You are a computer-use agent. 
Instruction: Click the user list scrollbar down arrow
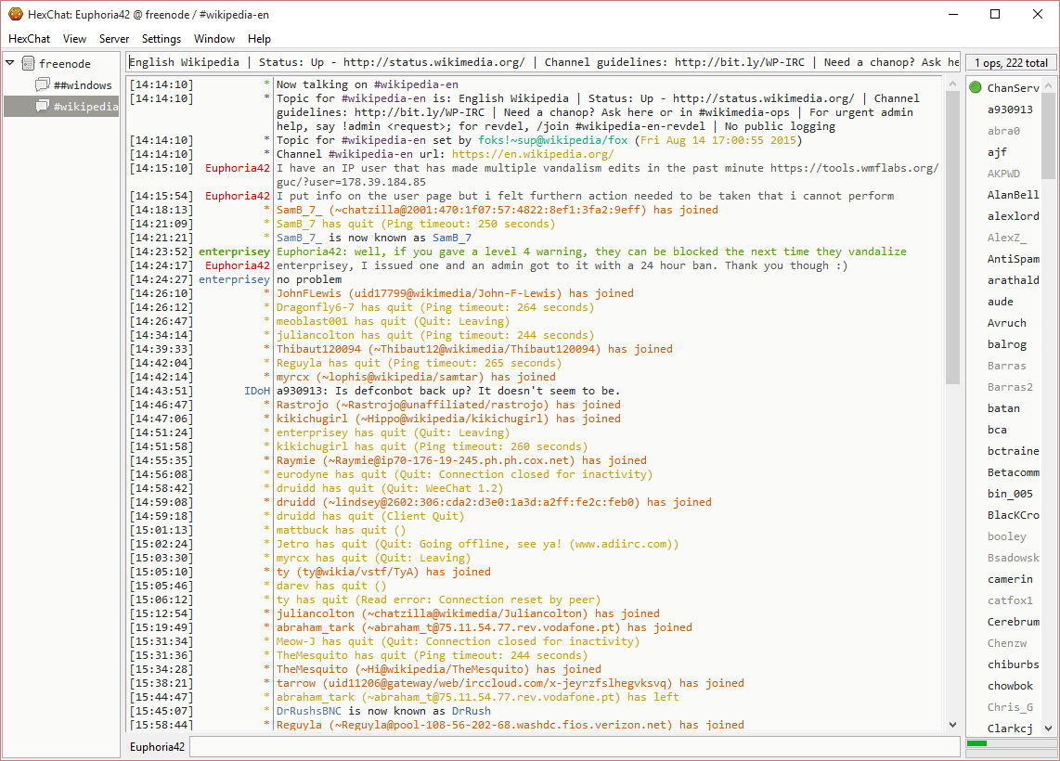click(1048, 729)
